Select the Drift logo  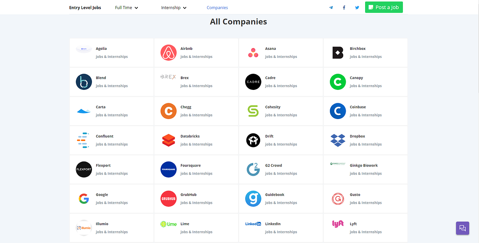[x=253, y=141]
